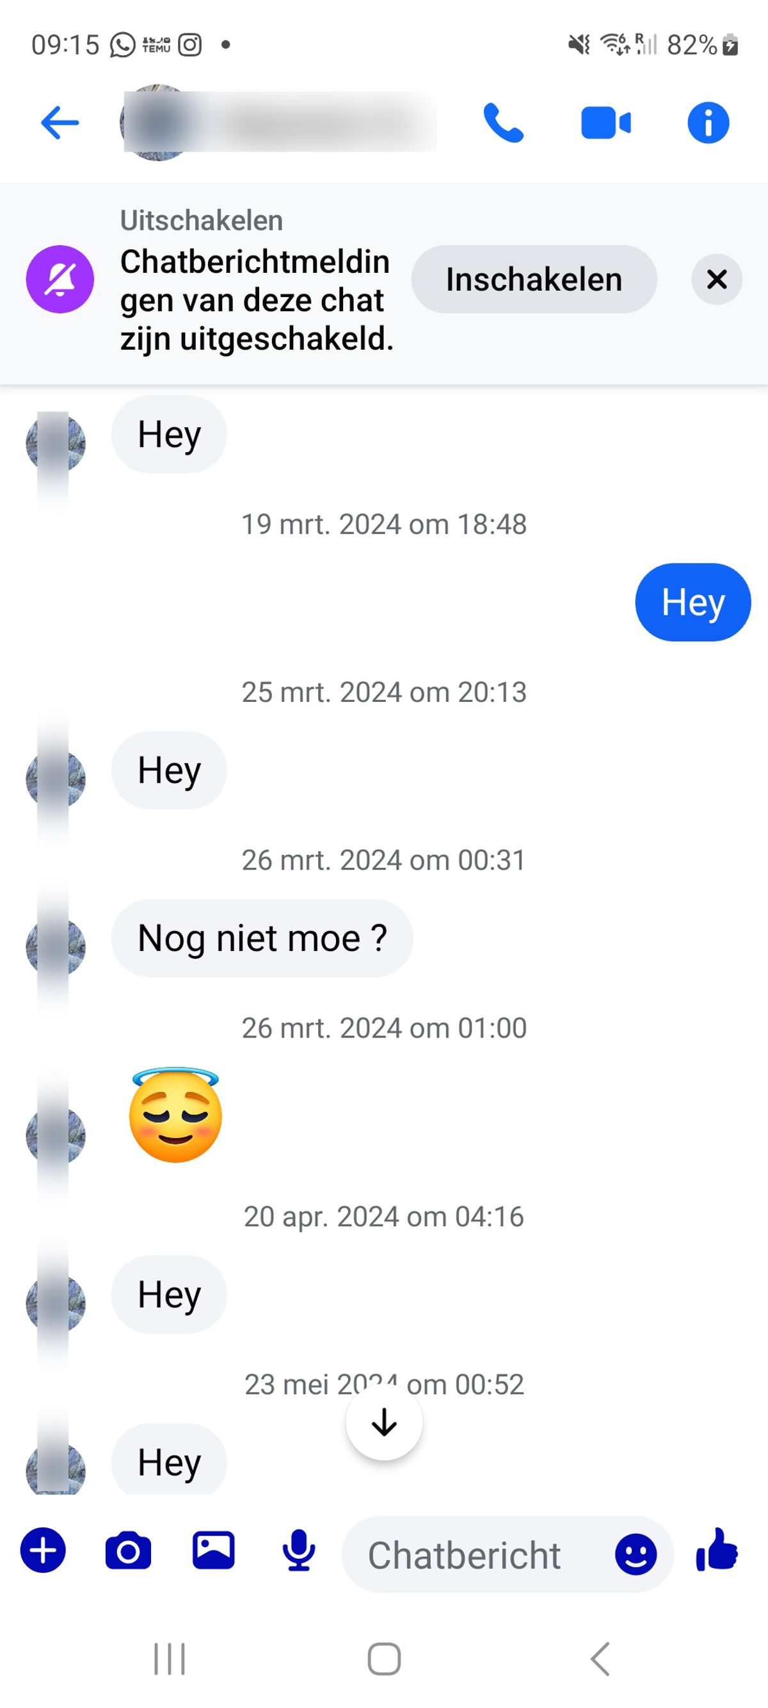Tap the Android home button
Screen dimensions: 768x1708
[385, 1659]
